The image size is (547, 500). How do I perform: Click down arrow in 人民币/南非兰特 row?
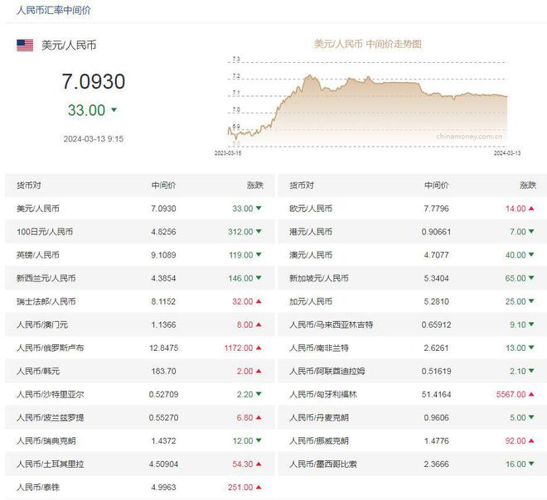tap(531, 348)
